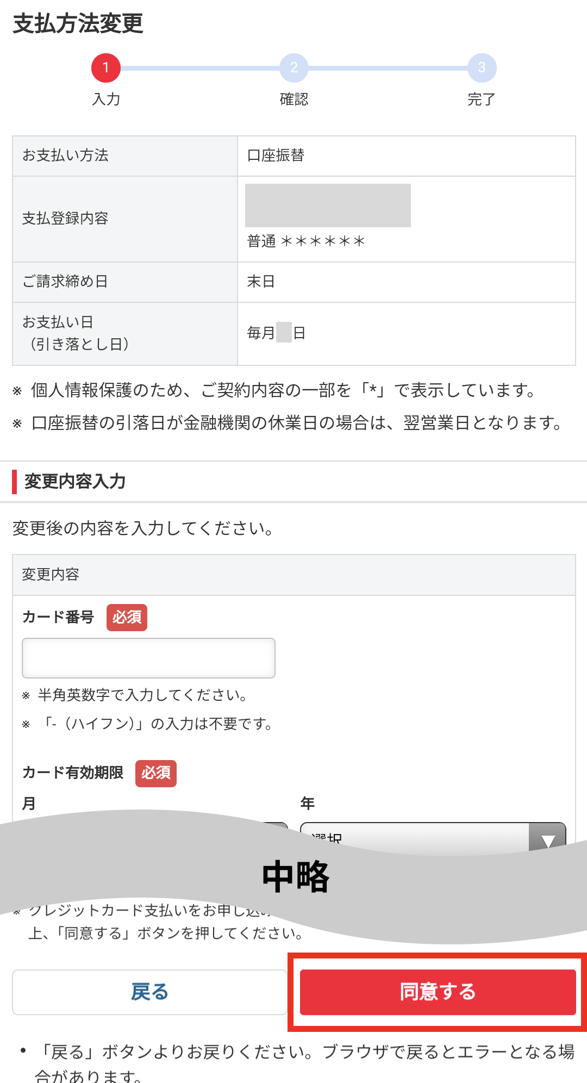Viewport: 587px width, 1083px height.
Task: Click the masked day box in 毎月 日
Action: coord(284,333)
